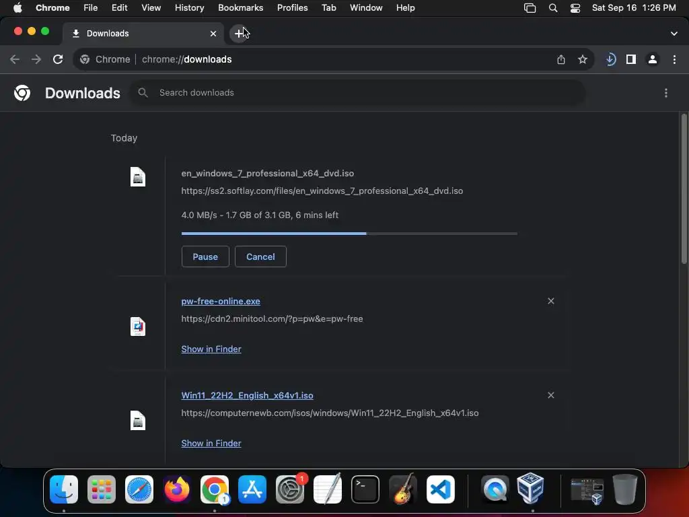Open VirtualBox from the Dock
The width and height of the screenshot is (689, 517).
pos(531,489)
